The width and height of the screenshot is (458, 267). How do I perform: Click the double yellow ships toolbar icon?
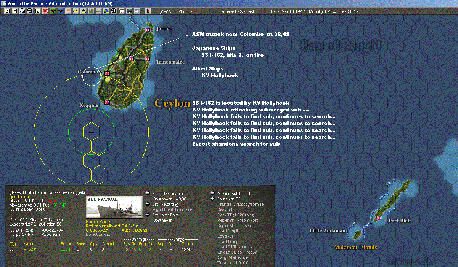click(84, 11)
